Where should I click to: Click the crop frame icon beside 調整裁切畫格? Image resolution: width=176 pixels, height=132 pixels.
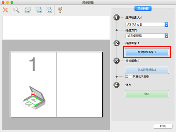(x=126, y=77)
